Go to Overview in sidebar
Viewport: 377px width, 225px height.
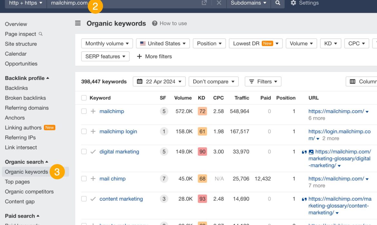pyautogui.click(x=16, y=24)
